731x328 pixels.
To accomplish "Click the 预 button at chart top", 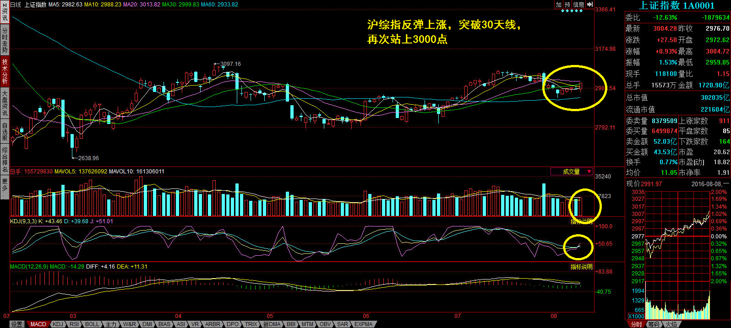I will 567,5.
